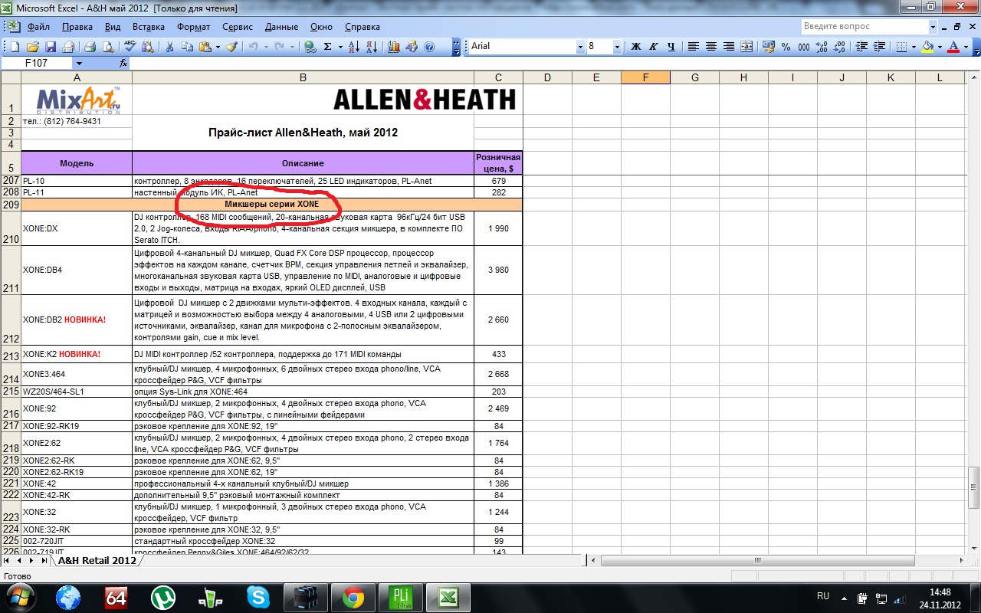981x613 pixels.
Task: Open the font size dropdown showing 8
Action: tap(617, 47)
